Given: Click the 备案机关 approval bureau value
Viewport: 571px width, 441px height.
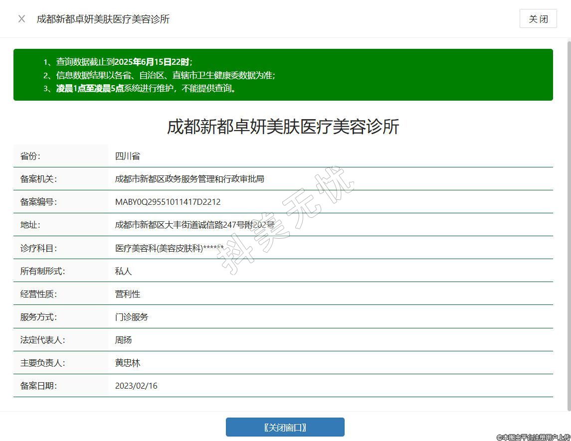Looking at the screenshot, I should tap(190, 179).
